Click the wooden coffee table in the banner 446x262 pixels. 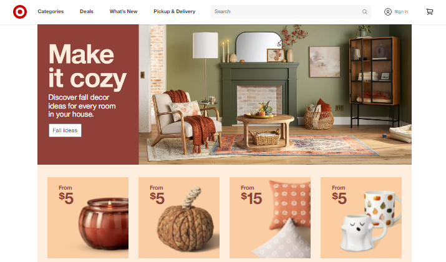pos(265,132)
